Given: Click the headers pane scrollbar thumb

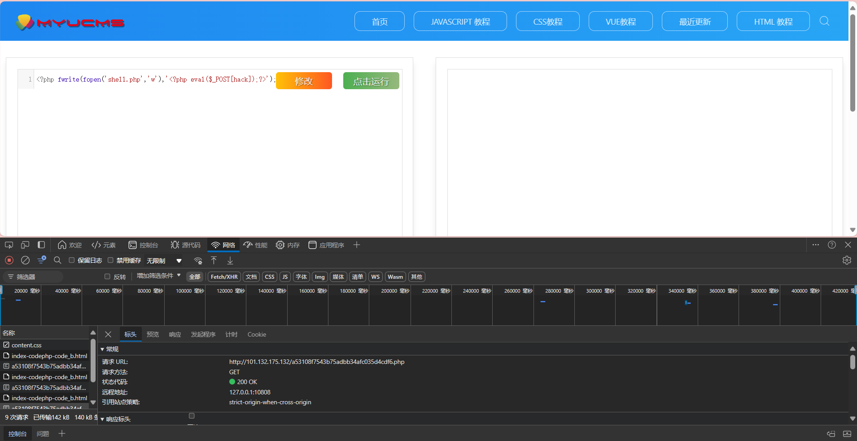Looking at the screenshot, I should pos(853,362).
